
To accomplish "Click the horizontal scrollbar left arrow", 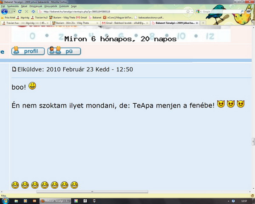I will [x=1, y=192].
